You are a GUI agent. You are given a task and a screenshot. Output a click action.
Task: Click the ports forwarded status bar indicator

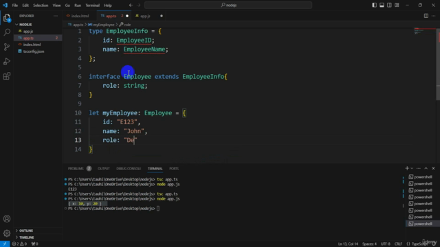coord(35,244)
